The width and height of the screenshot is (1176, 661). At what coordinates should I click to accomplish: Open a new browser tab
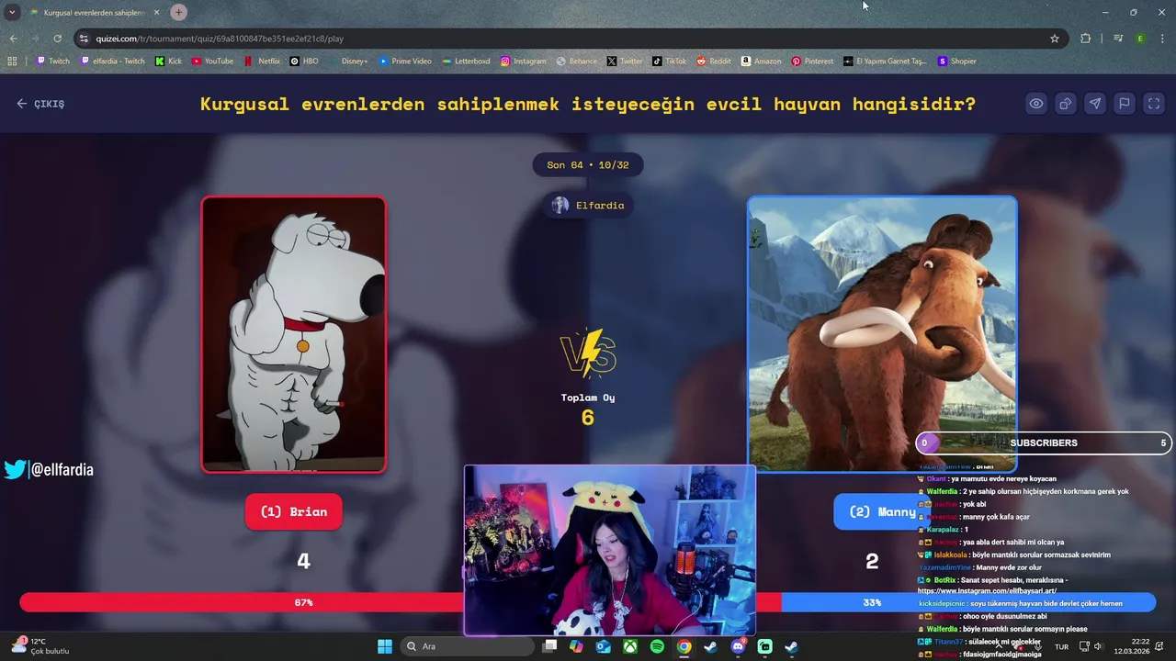tap(178, 12)
